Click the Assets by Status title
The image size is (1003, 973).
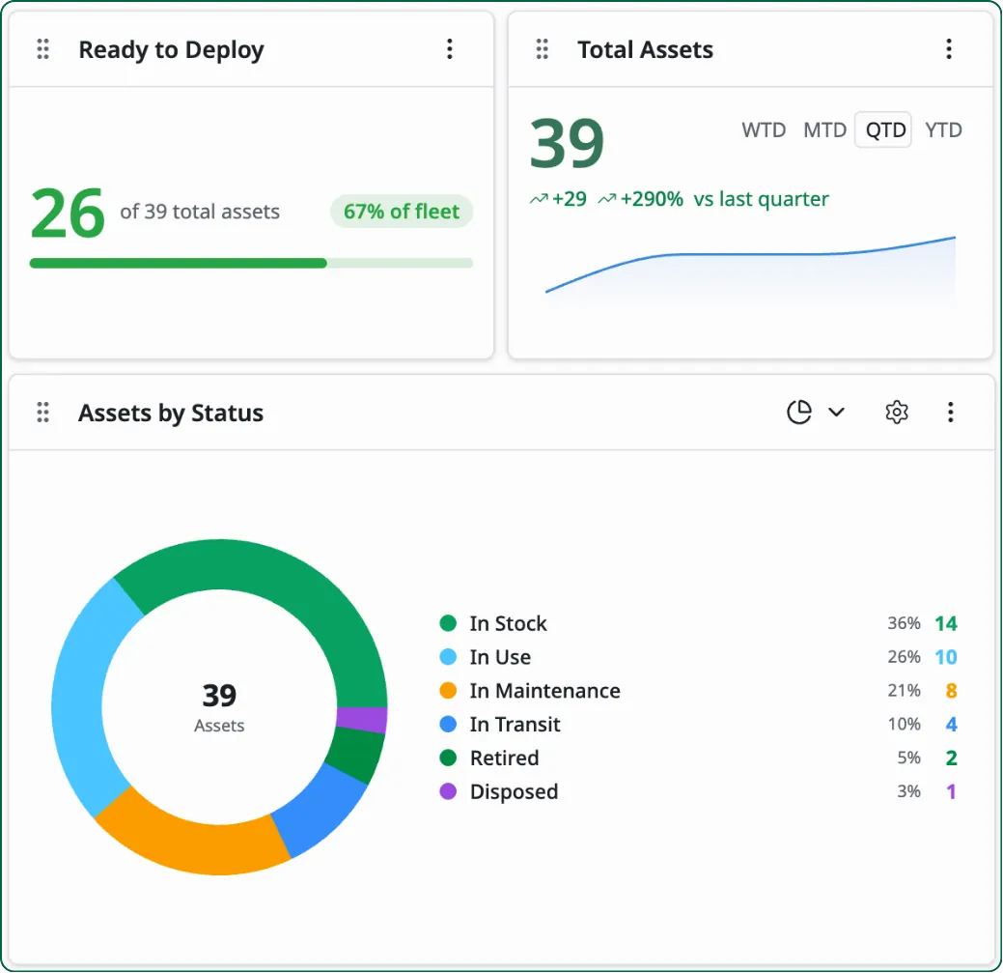[171, 413]
